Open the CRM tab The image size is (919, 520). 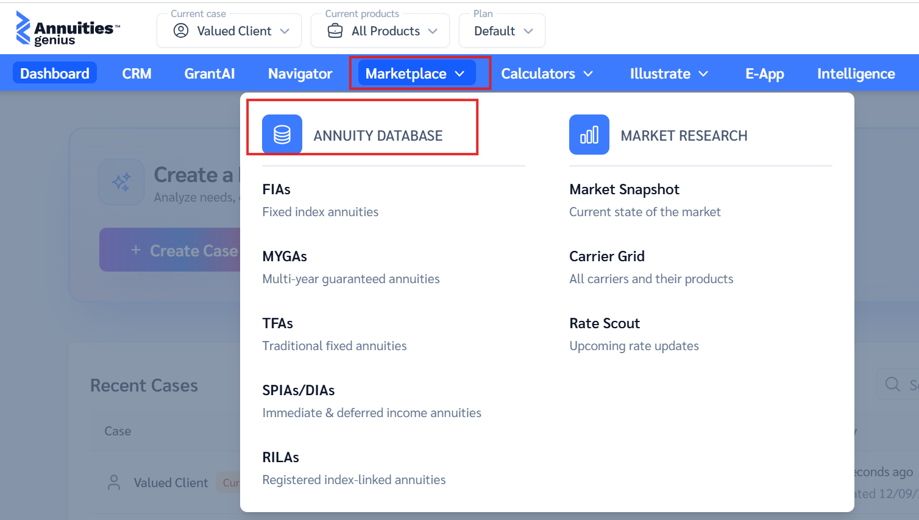pyautogui.click(x=137, y=74)
